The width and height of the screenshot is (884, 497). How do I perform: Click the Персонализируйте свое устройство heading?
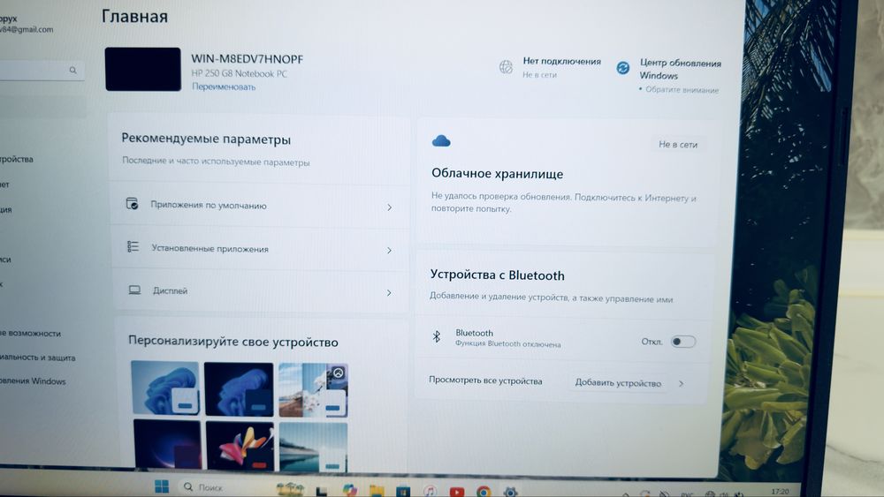[232, 342]
